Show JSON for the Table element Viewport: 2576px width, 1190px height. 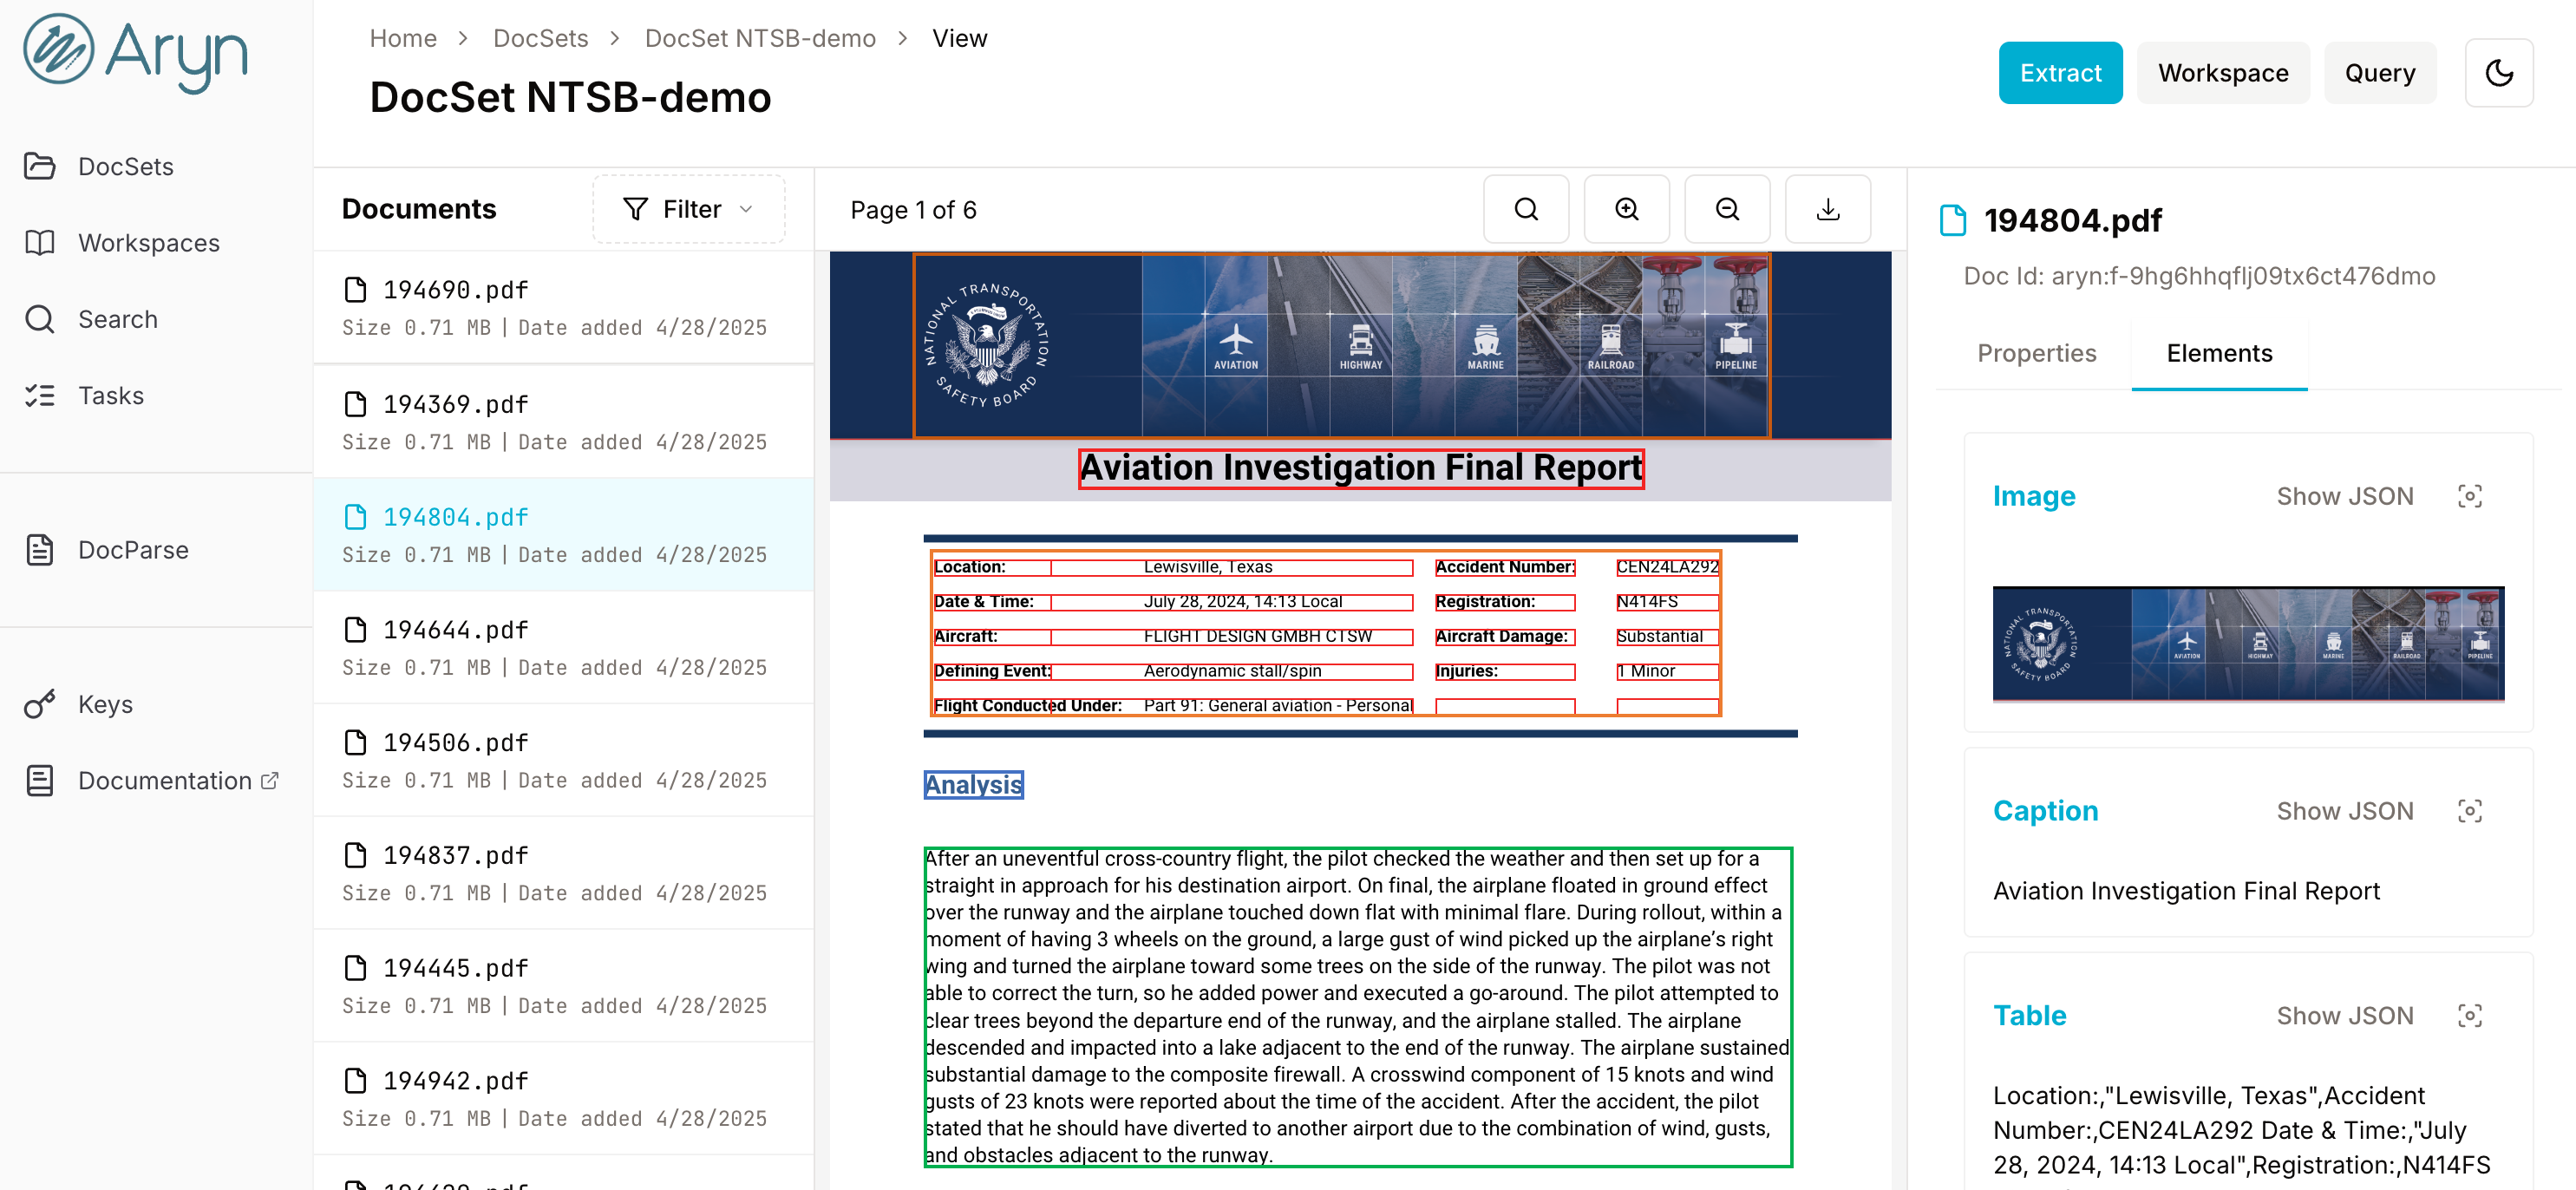[2344, 1016]
